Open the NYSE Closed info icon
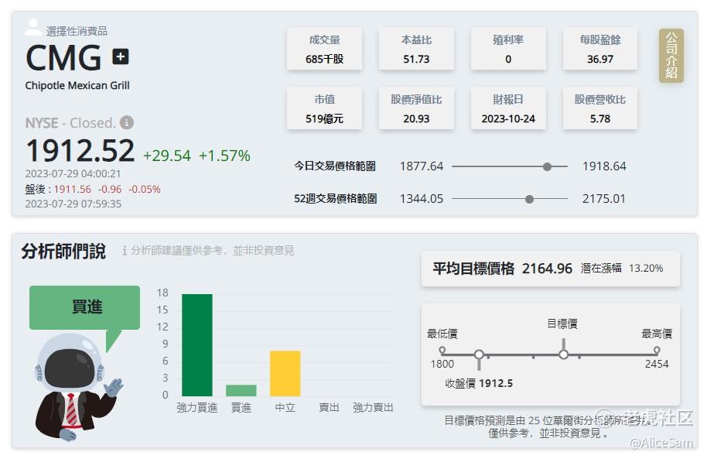The image size is (707, 459). tap(127, 122)
